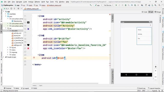Open the overflow menu in device preview
This screenshot has width=164, height=92.
click(150, 25)
